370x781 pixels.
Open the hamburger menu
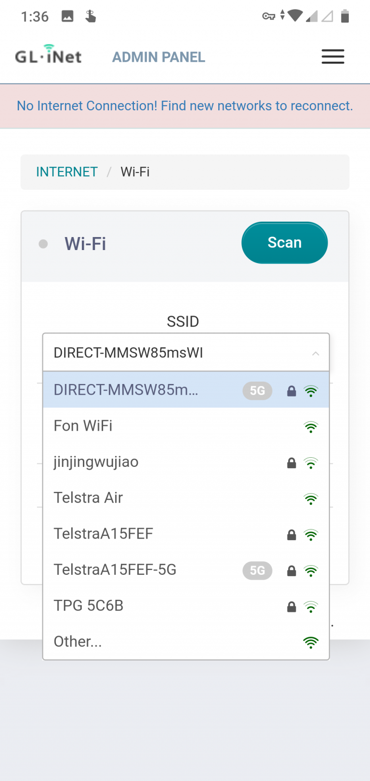[x=333, y=57]
